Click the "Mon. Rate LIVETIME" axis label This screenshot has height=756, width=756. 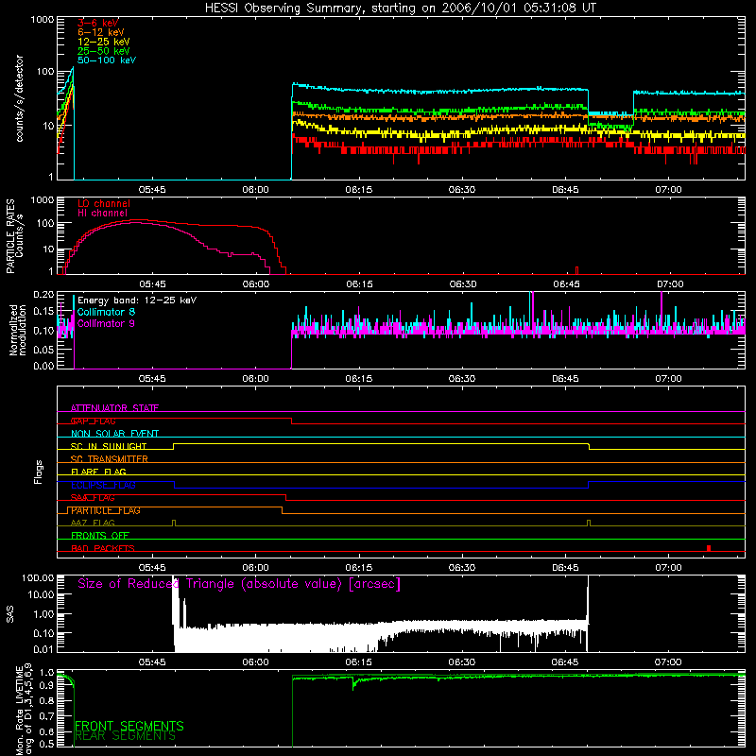pos(19,711)
